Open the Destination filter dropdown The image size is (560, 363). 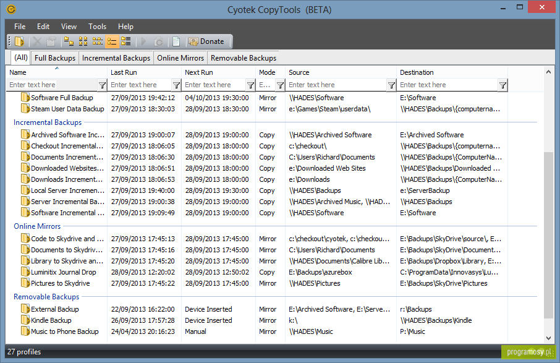503,85
